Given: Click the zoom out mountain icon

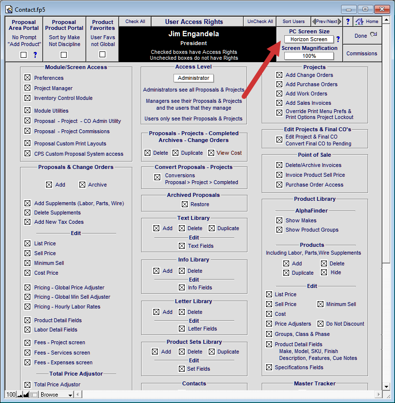Looking at the screenshot, I should [x=20, y=395].
